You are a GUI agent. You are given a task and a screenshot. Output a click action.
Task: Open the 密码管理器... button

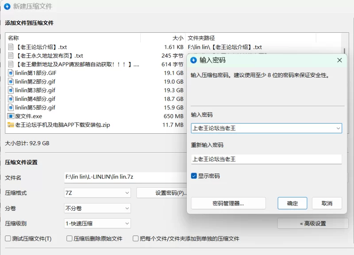(x=228, y=203)
